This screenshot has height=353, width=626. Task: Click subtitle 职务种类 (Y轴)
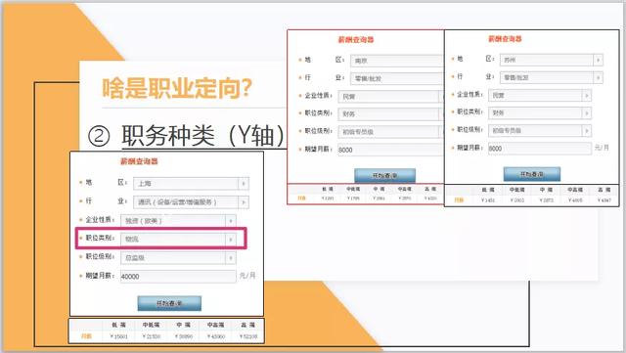coord(203,136)
